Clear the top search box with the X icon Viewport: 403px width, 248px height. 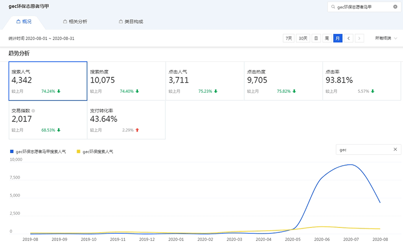395,7
